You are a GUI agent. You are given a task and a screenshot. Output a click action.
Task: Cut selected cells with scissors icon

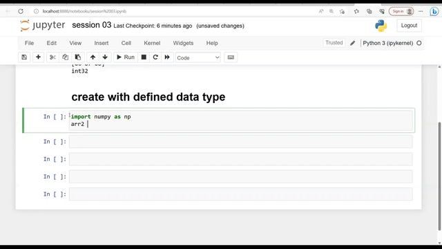click(x=52, y=57)
